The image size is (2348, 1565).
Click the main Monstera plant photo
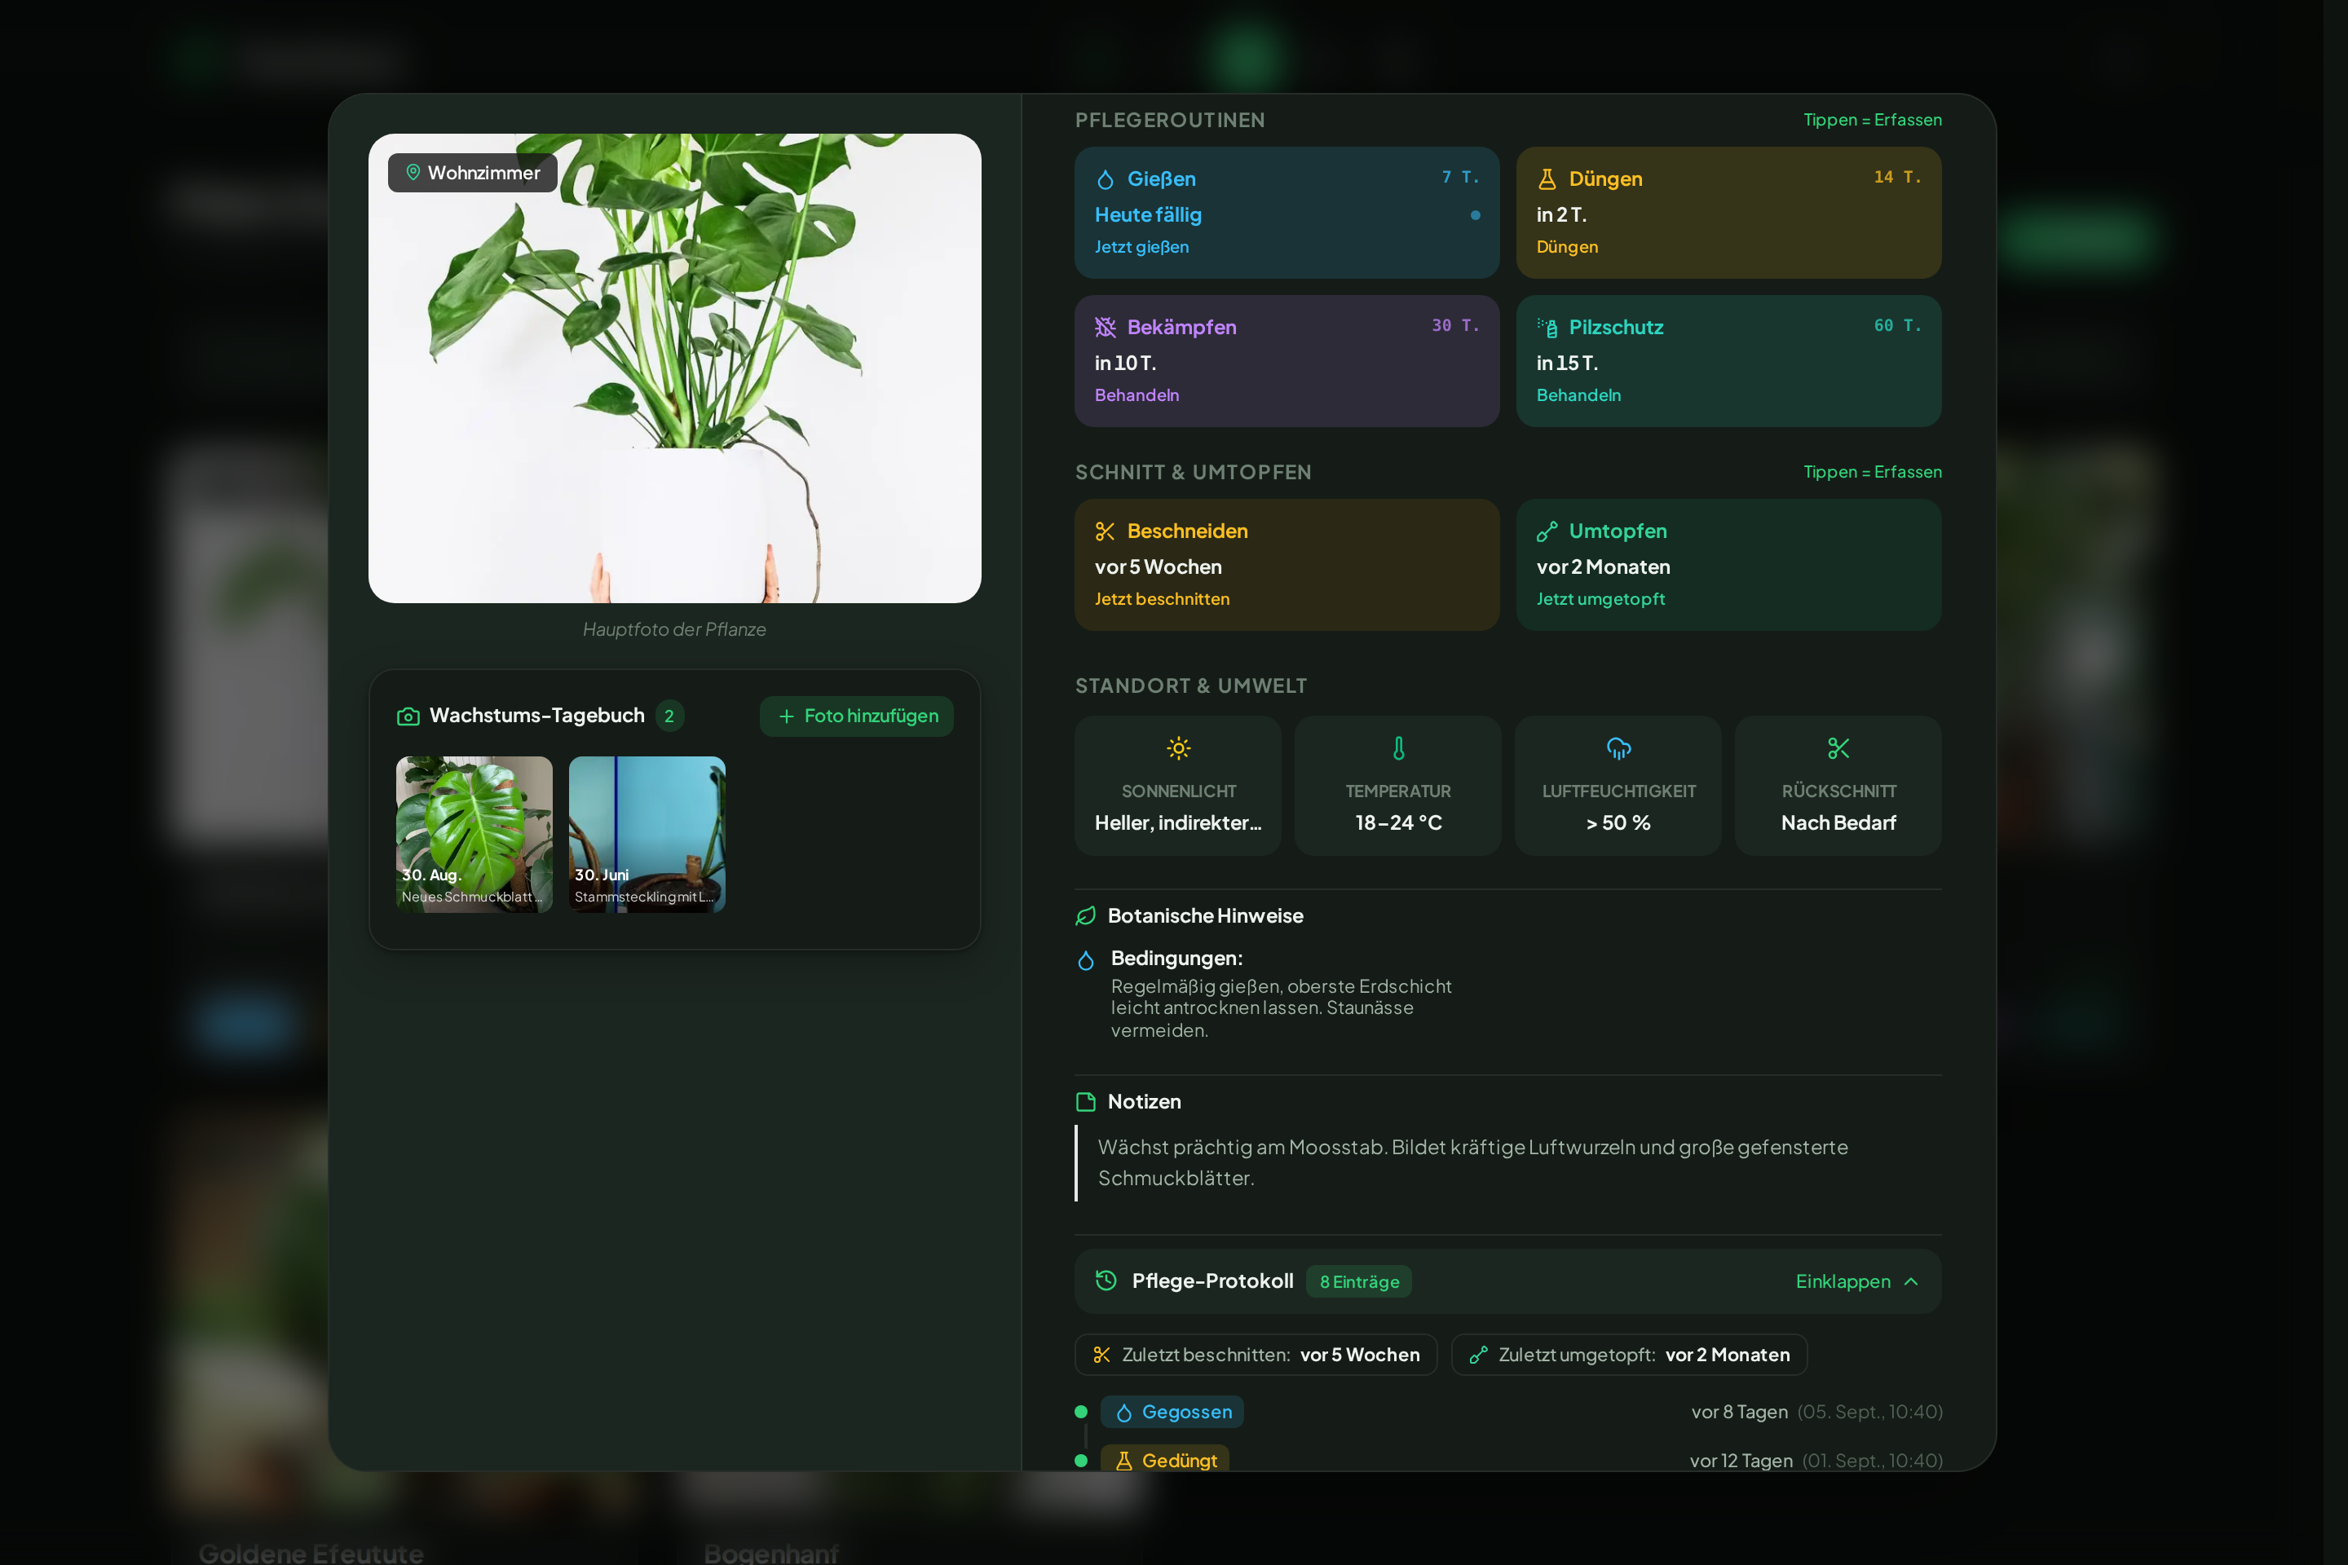pyautogui.click(x=675, y=368)
